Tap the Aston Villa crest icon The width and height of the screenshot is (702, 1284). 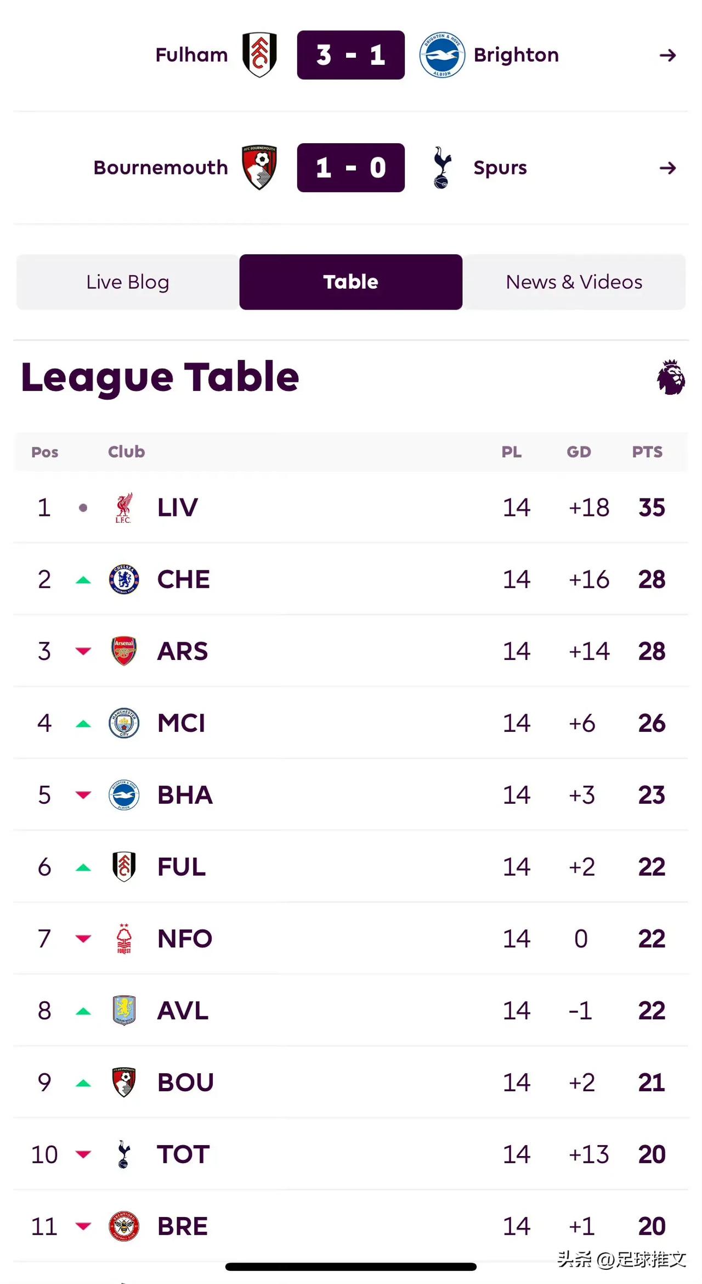124,1011
